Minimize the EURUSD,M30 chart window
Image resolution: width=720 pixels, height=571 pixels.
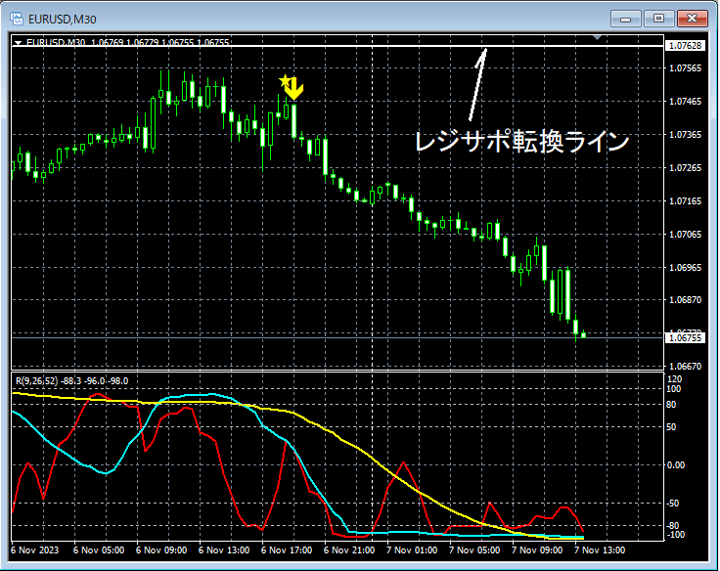point(625,19)
